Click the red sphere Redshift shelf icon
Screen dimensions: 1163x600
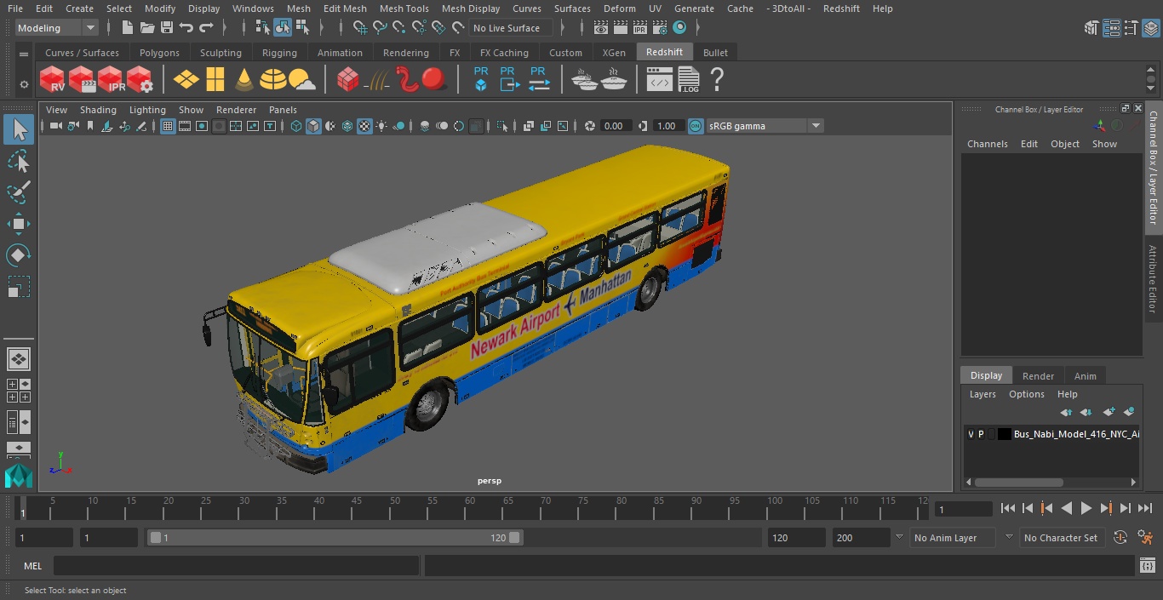[x=434, y=80]
